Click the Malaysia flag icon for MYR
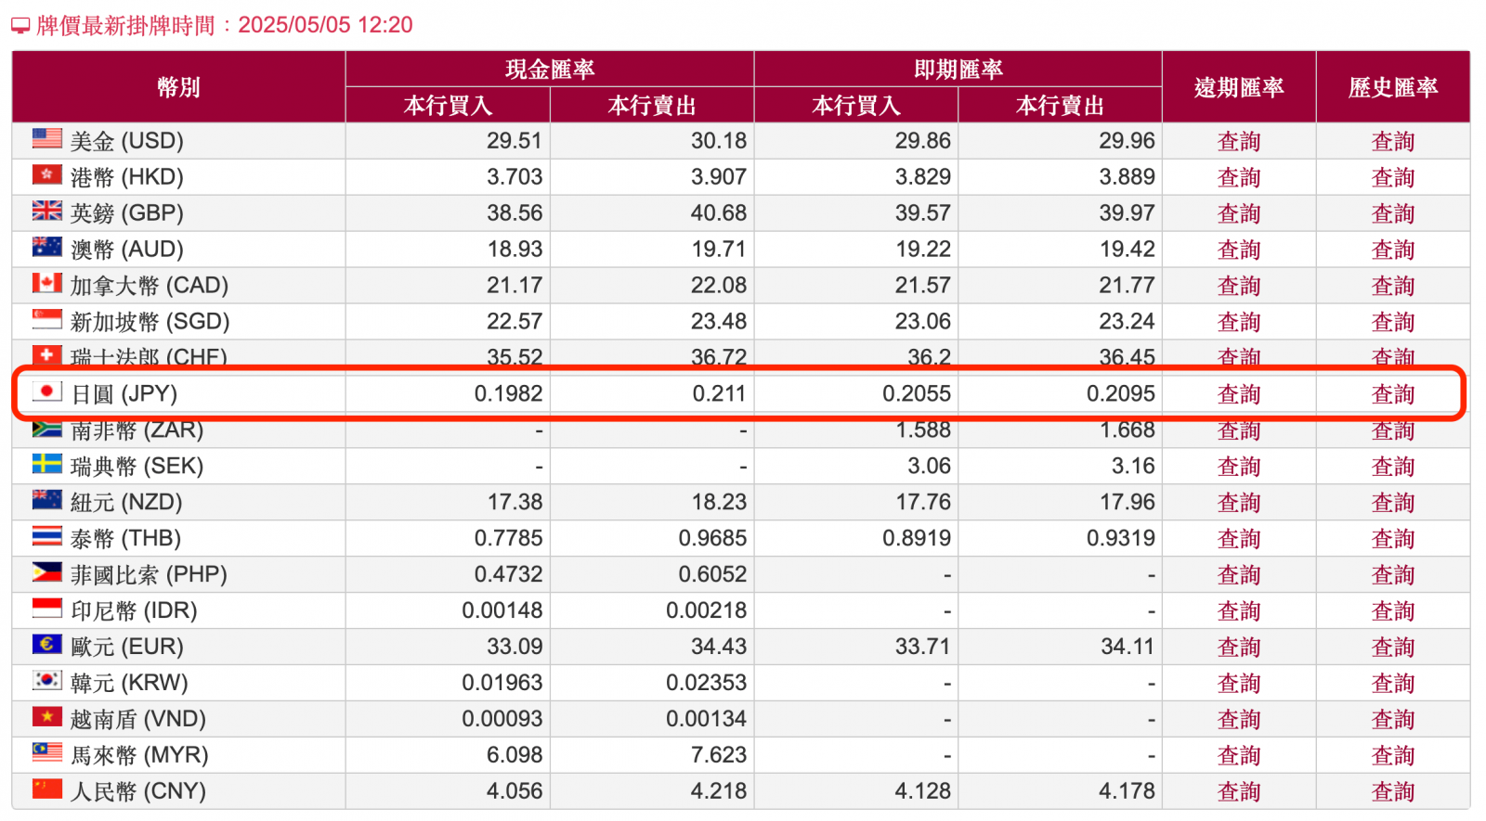 pos(46,752)
